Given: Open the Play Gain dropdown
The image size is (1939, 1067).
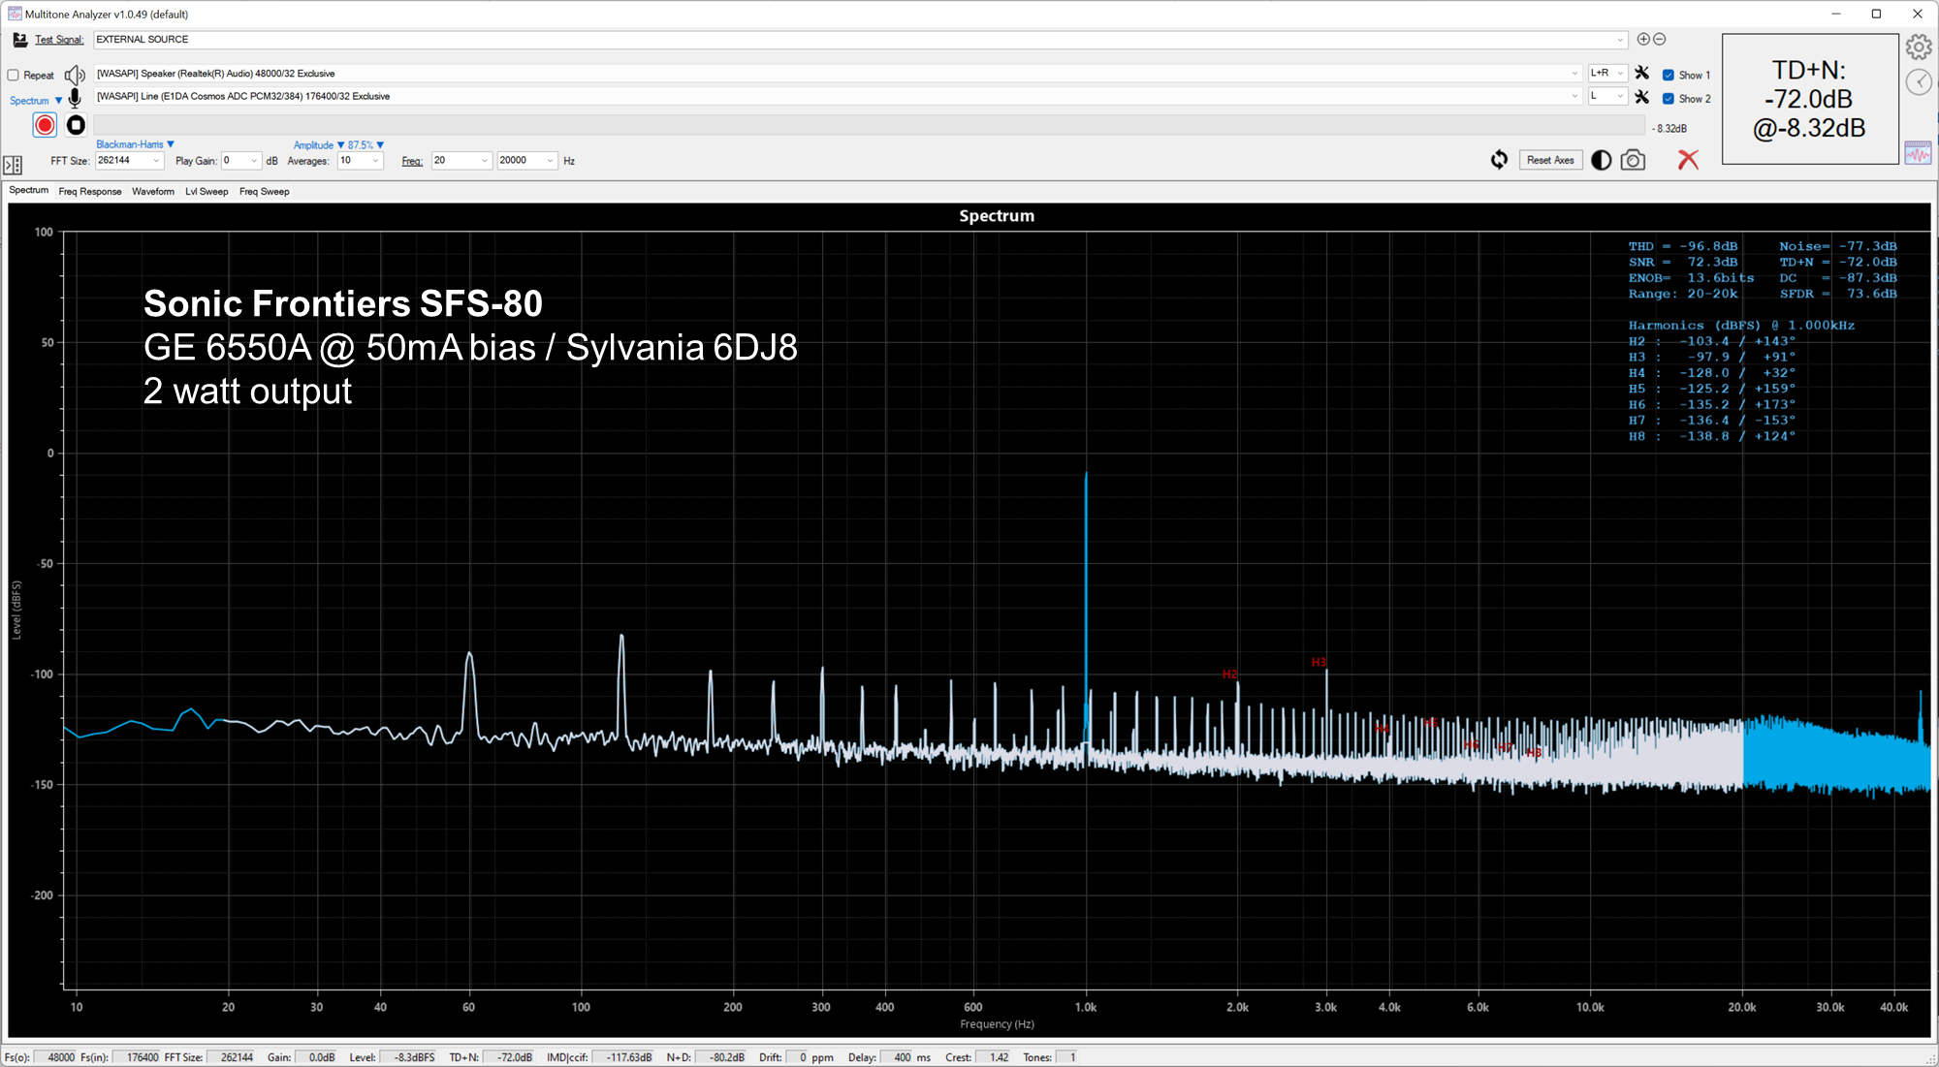Looking at the screenshot, I should pyautogui.click(x=241, y=161).
